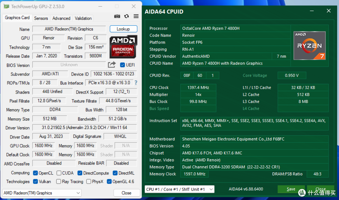
Task: Click the Resizable BAR value 'Disabled'
Action: point(121,163)
